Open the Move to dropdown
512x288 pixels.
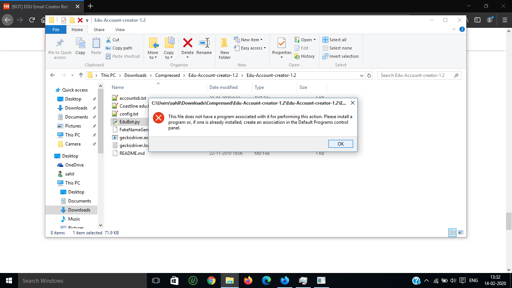(153, 55)
